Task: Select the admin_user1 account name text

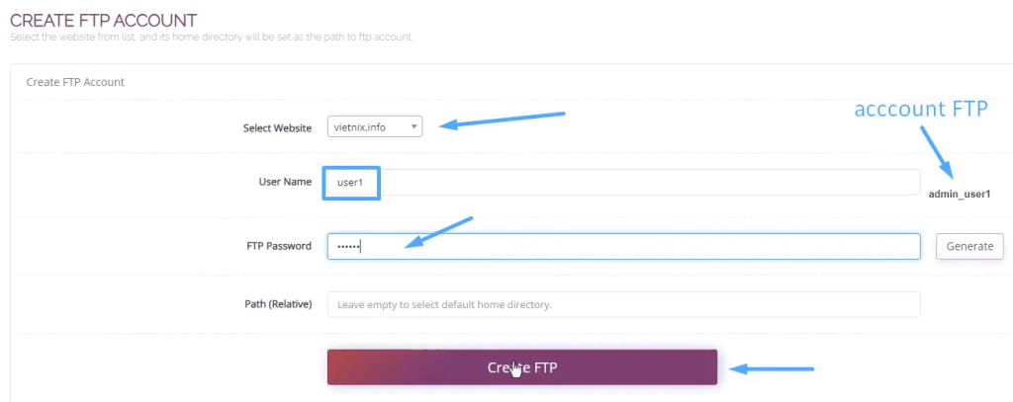Action: coord(959,194)
